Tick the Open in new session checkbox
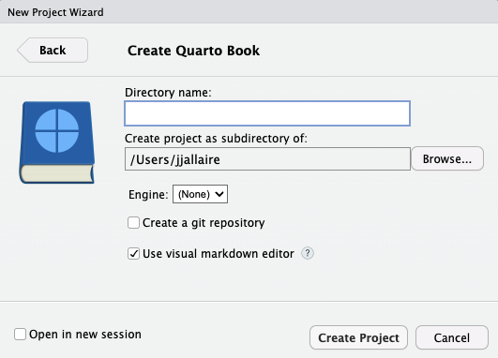Viewport: 498px width, 358px height. (x=20, y=335)
